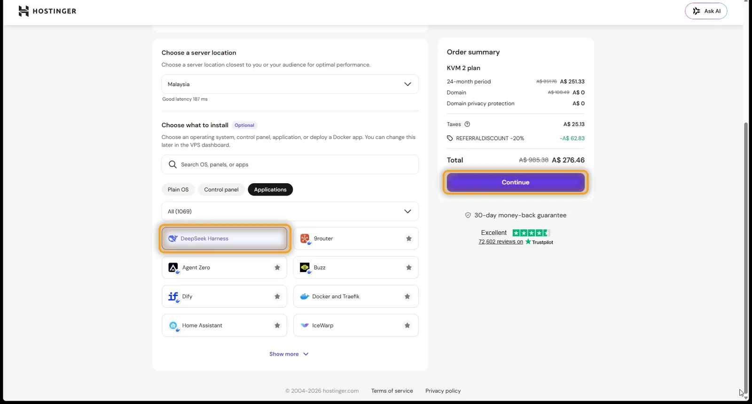Viewport: 752px width, 404px height.
Task: Click the Agent Zero app icon
Action: (x=173, y=268)
